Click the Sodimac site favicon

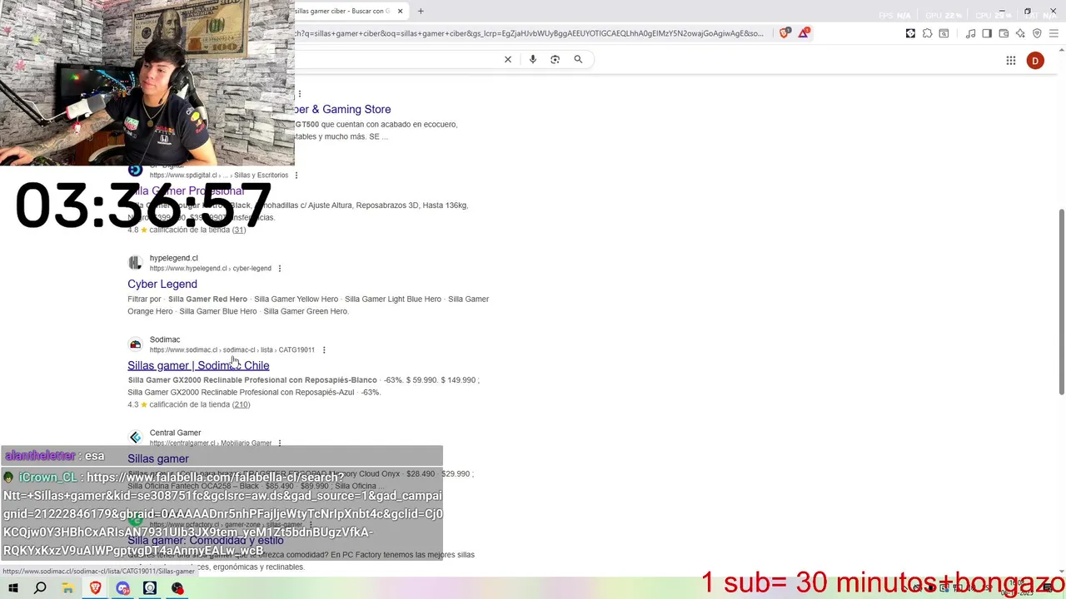(135, 344)
